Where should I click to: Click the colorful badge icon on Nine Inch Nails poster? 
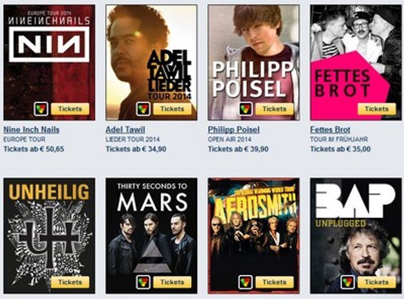(x=41, y=109)
